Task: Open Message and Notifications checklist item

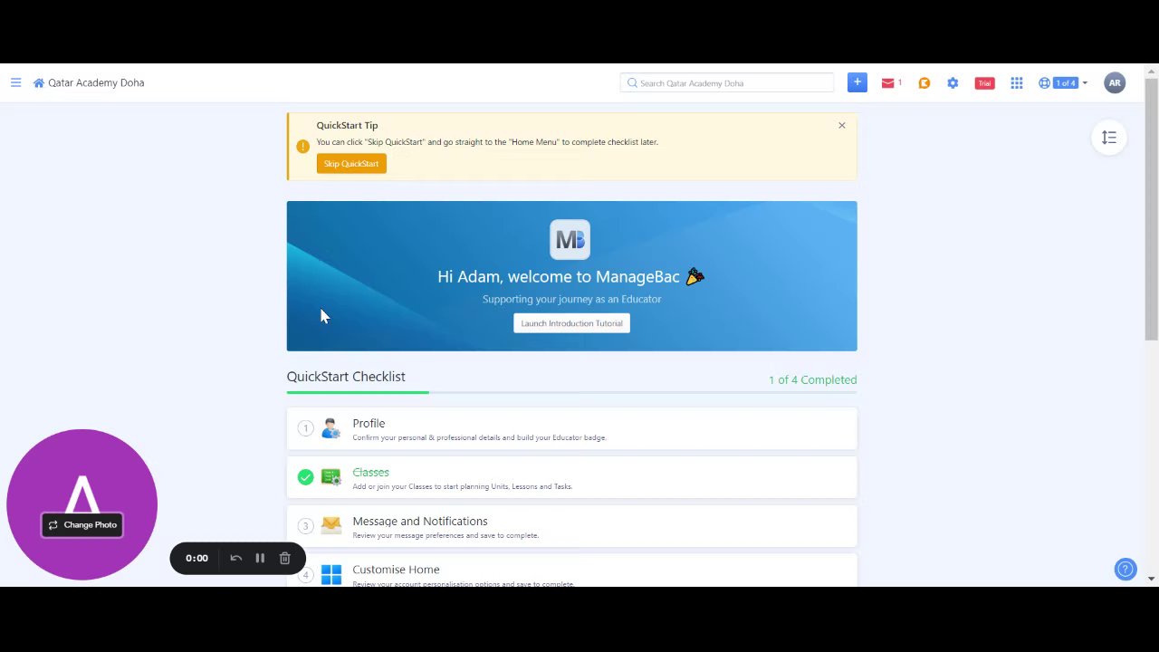Action: coord(571,526)
